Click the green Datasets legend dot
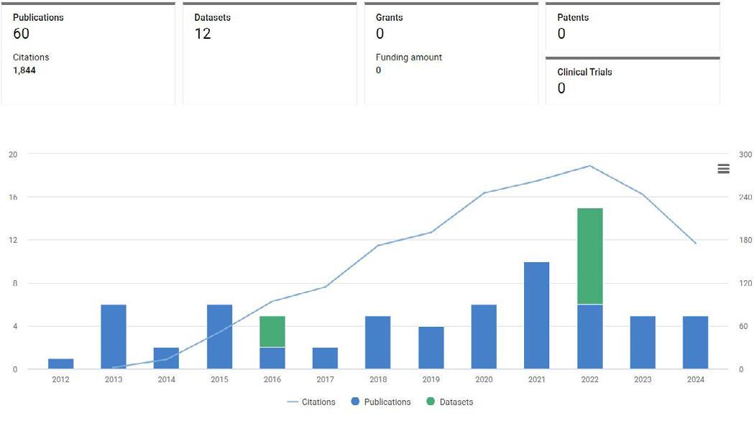754x431 pixels. [x=431, y=402]
